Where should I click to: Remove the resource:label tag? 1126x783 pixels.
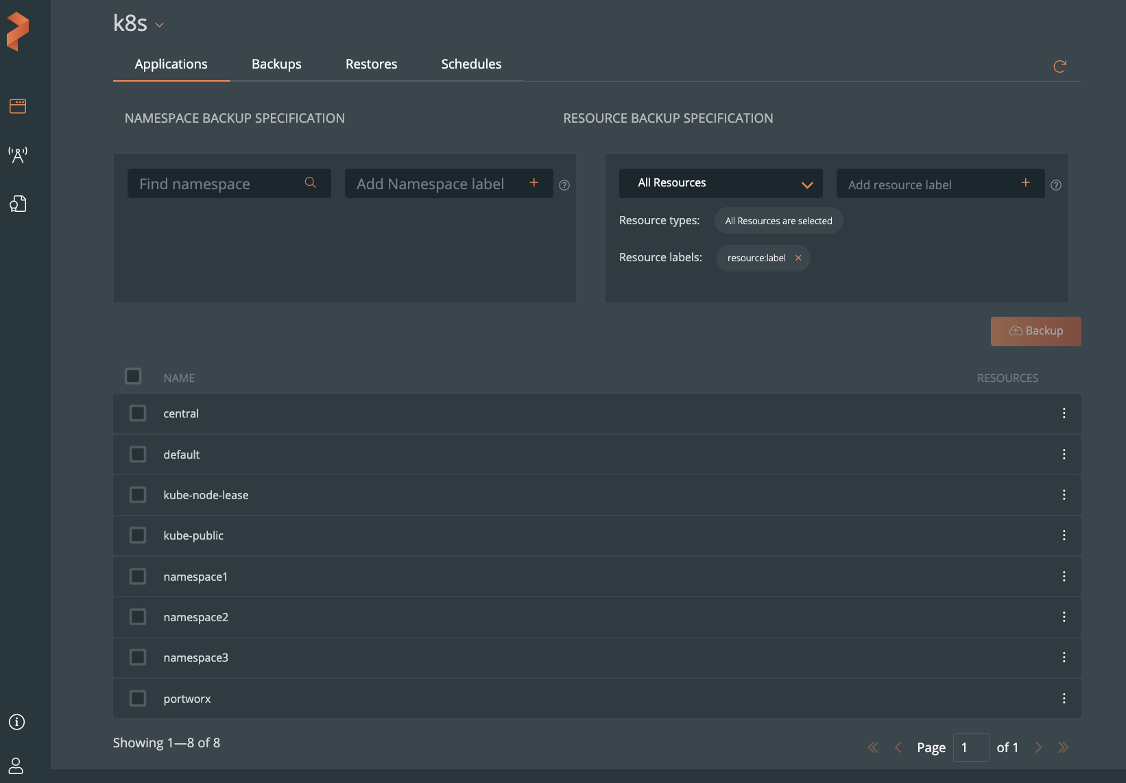point(798,258)
